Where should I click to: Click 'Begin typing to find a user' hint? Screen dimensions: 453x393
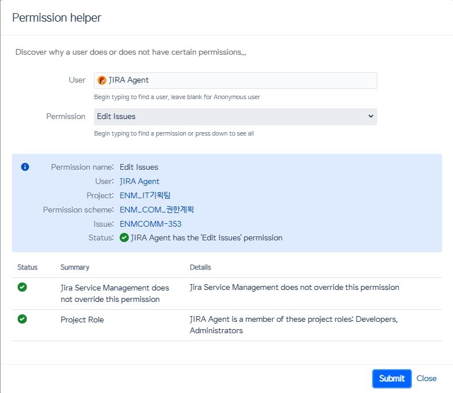point(177,97)
